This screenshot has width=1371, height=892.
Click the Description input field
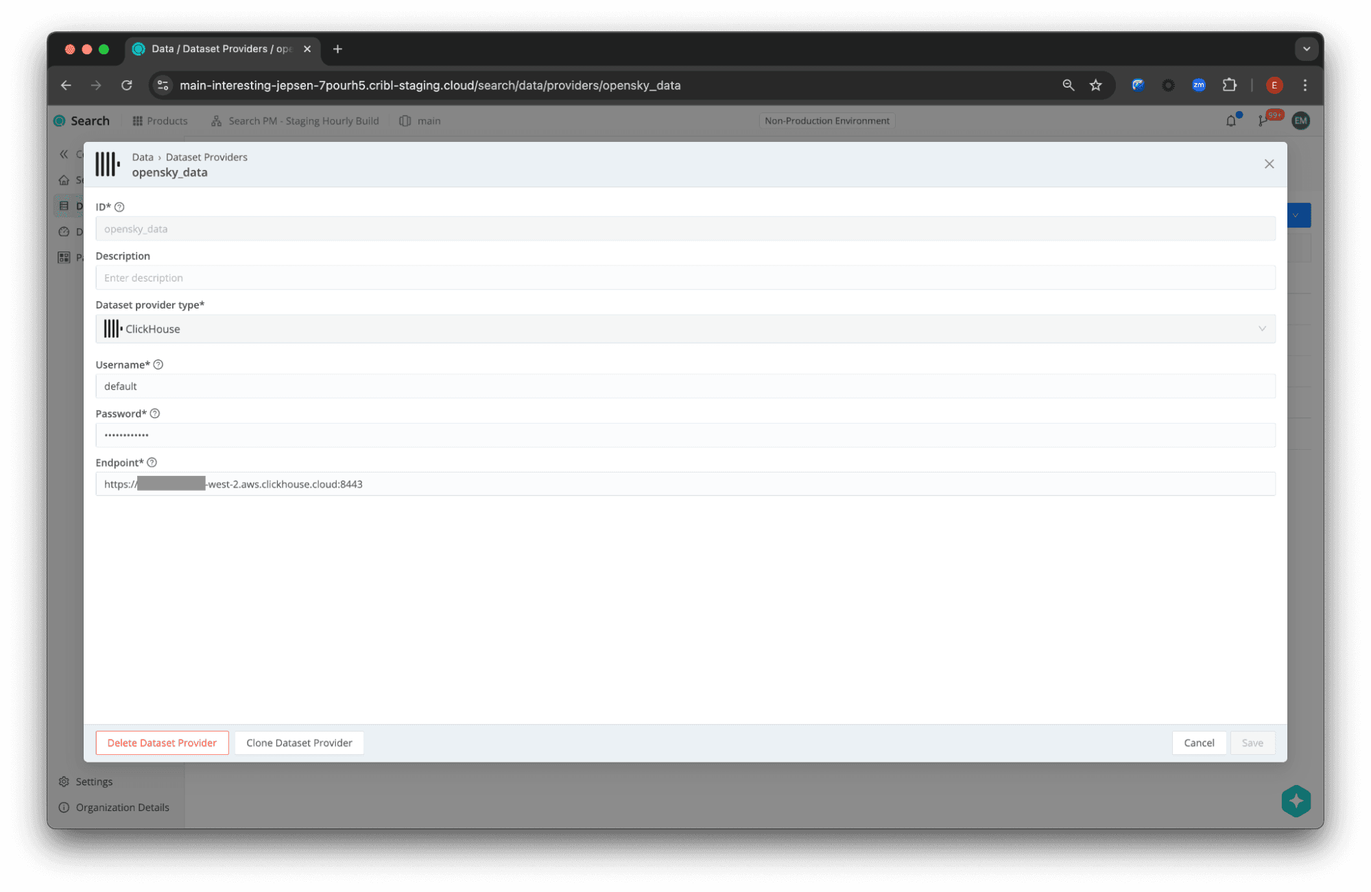click(684, 278)
